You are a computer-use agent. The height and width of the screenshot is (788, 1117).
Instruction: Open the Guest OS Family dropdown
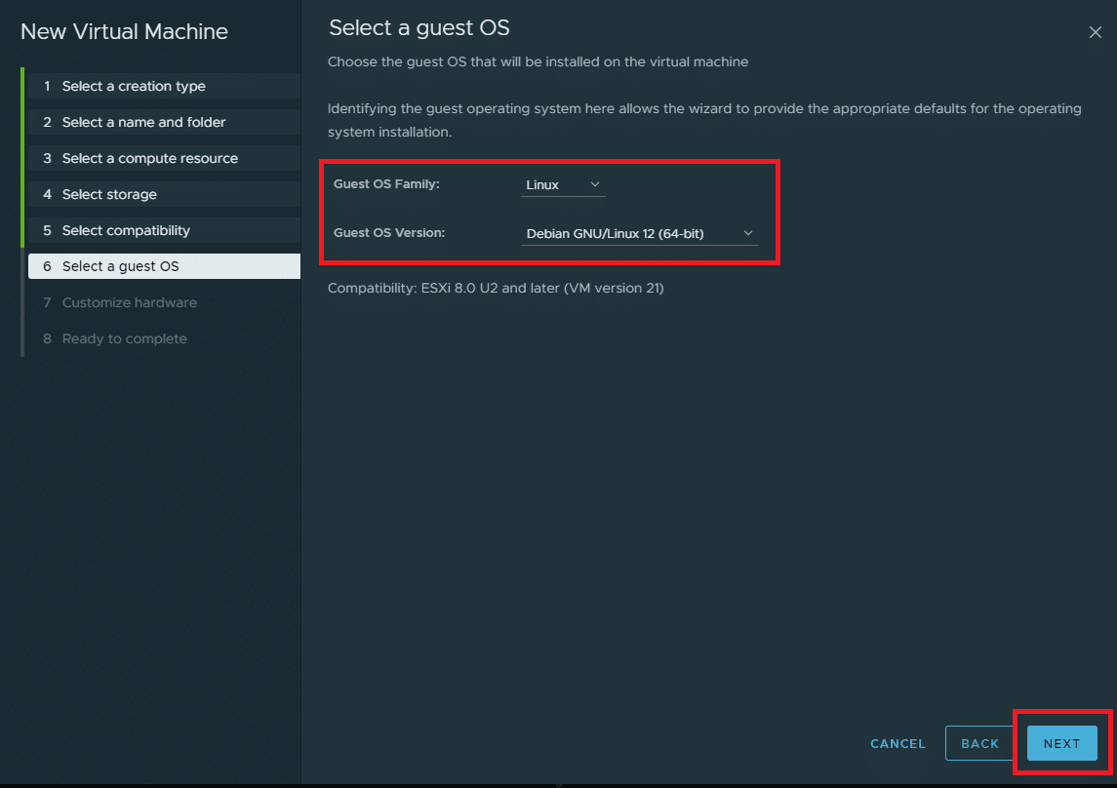coord(563,184)
